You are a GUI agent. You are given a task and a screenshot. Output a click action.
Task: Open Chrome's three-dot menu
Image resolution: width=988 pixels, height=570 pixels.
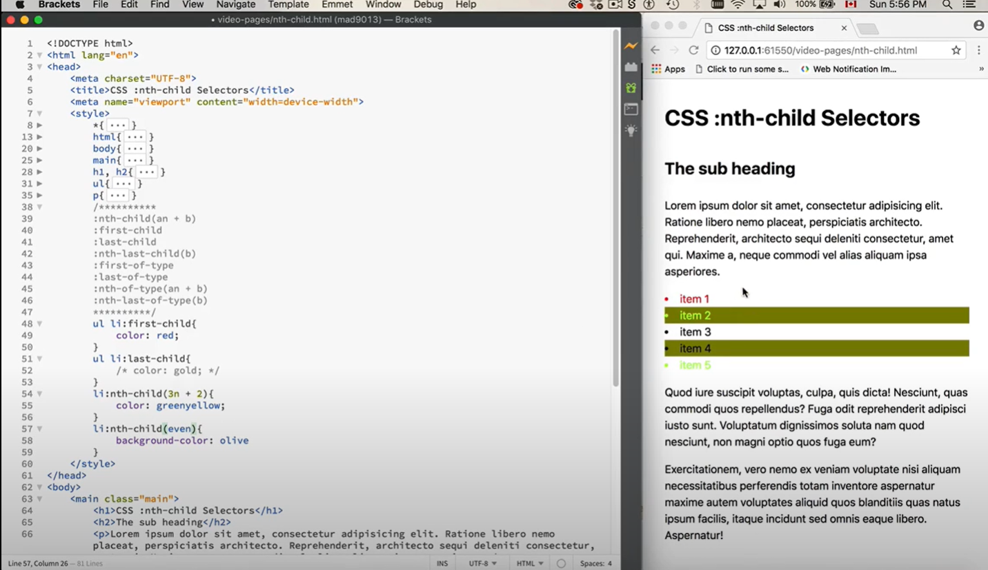pyautogui.click(x=978, y=50)
